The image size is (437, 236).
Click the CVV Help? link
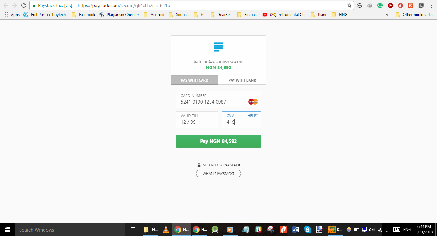tap(252, 116)
